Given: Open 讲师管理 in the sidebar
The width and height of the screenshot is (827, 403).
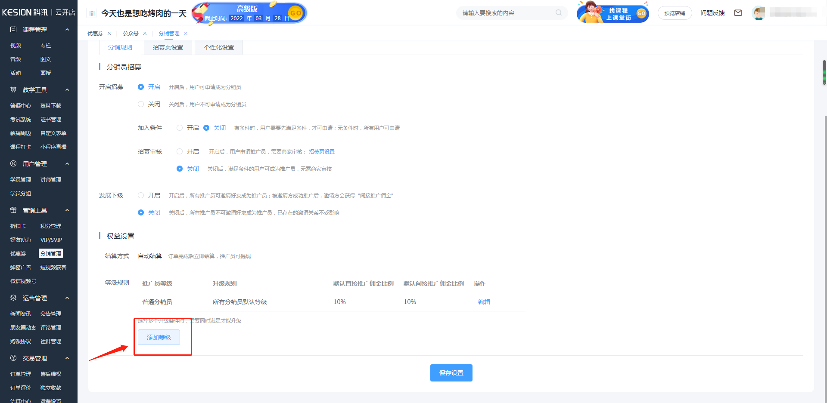Looking at the screenshot, I should click(51, 180).
